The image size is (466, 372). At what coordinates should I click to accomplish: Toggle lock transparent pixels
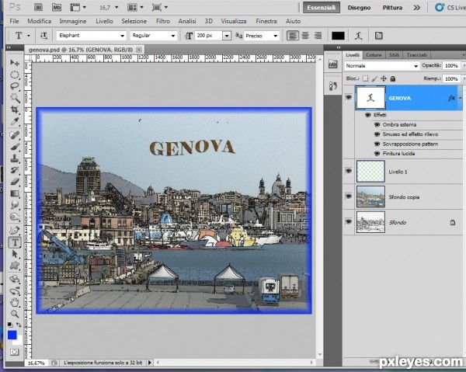pos(365,78)
